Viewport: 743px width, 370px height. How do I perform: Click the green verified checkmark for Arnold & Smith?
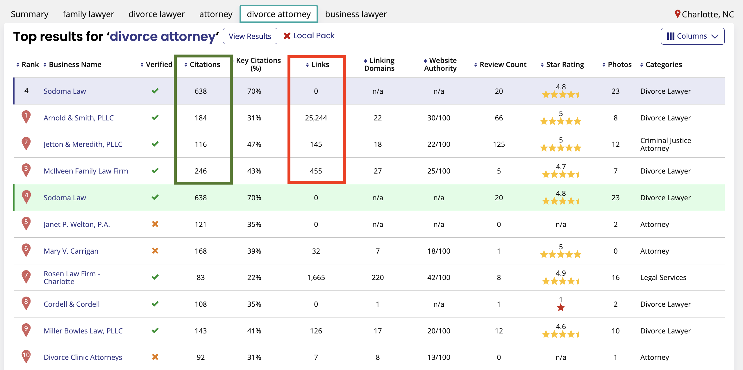pyautogui.click(x=155, y=118)
